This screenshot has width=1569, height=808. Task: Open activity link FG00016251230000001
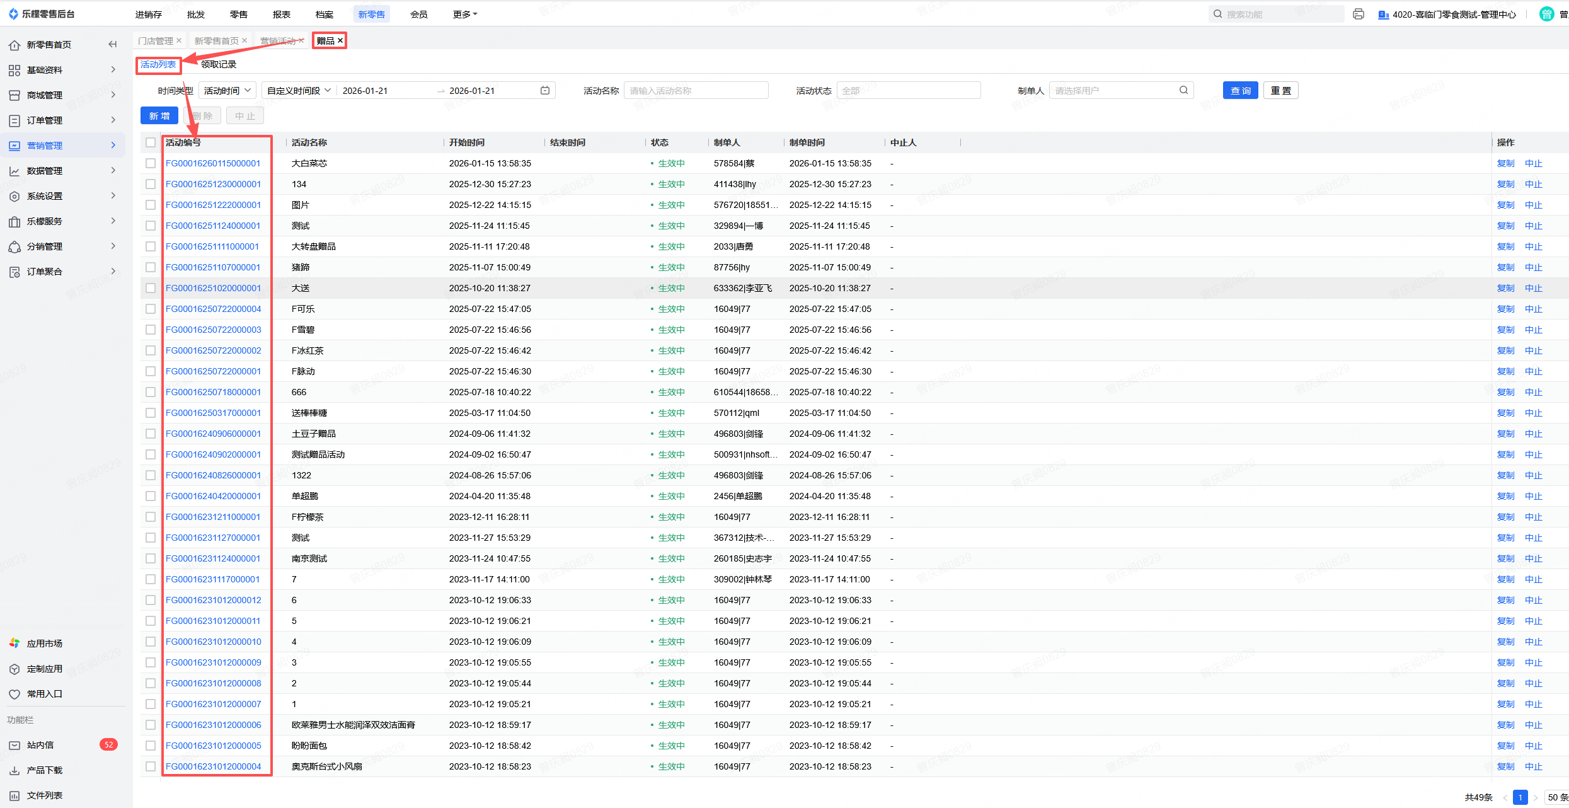tap(213, 184)
